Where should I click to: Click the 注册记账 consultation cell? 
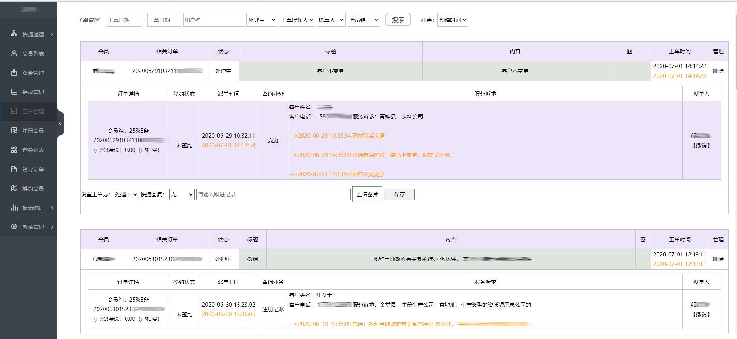pyautogui.click(x=273, y=309)
